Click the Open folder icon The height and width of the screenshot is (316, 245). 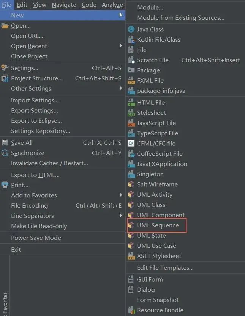click(5, 26)
